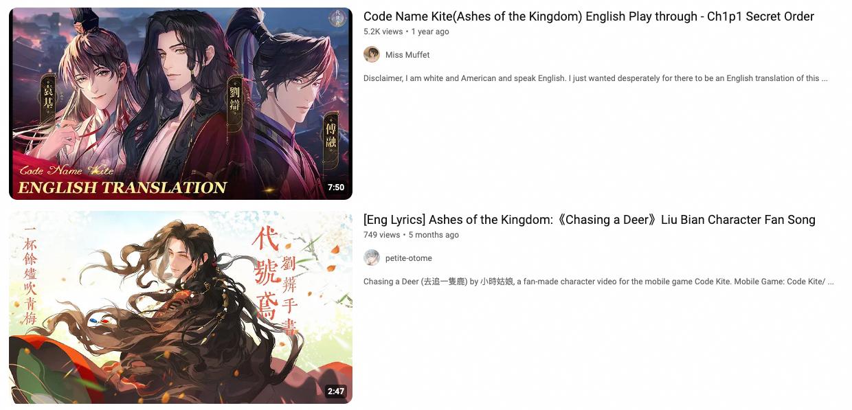Click the 7:50 duration badge
The height and width of the screenshot is (410, 852).
click(x=336, y=187)
